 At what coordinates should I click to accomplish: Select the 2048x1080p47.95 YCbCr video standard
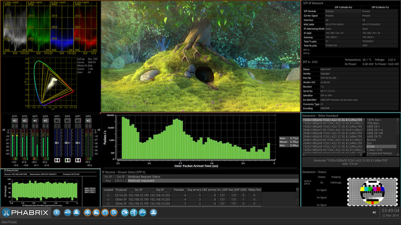pos(332,130)
